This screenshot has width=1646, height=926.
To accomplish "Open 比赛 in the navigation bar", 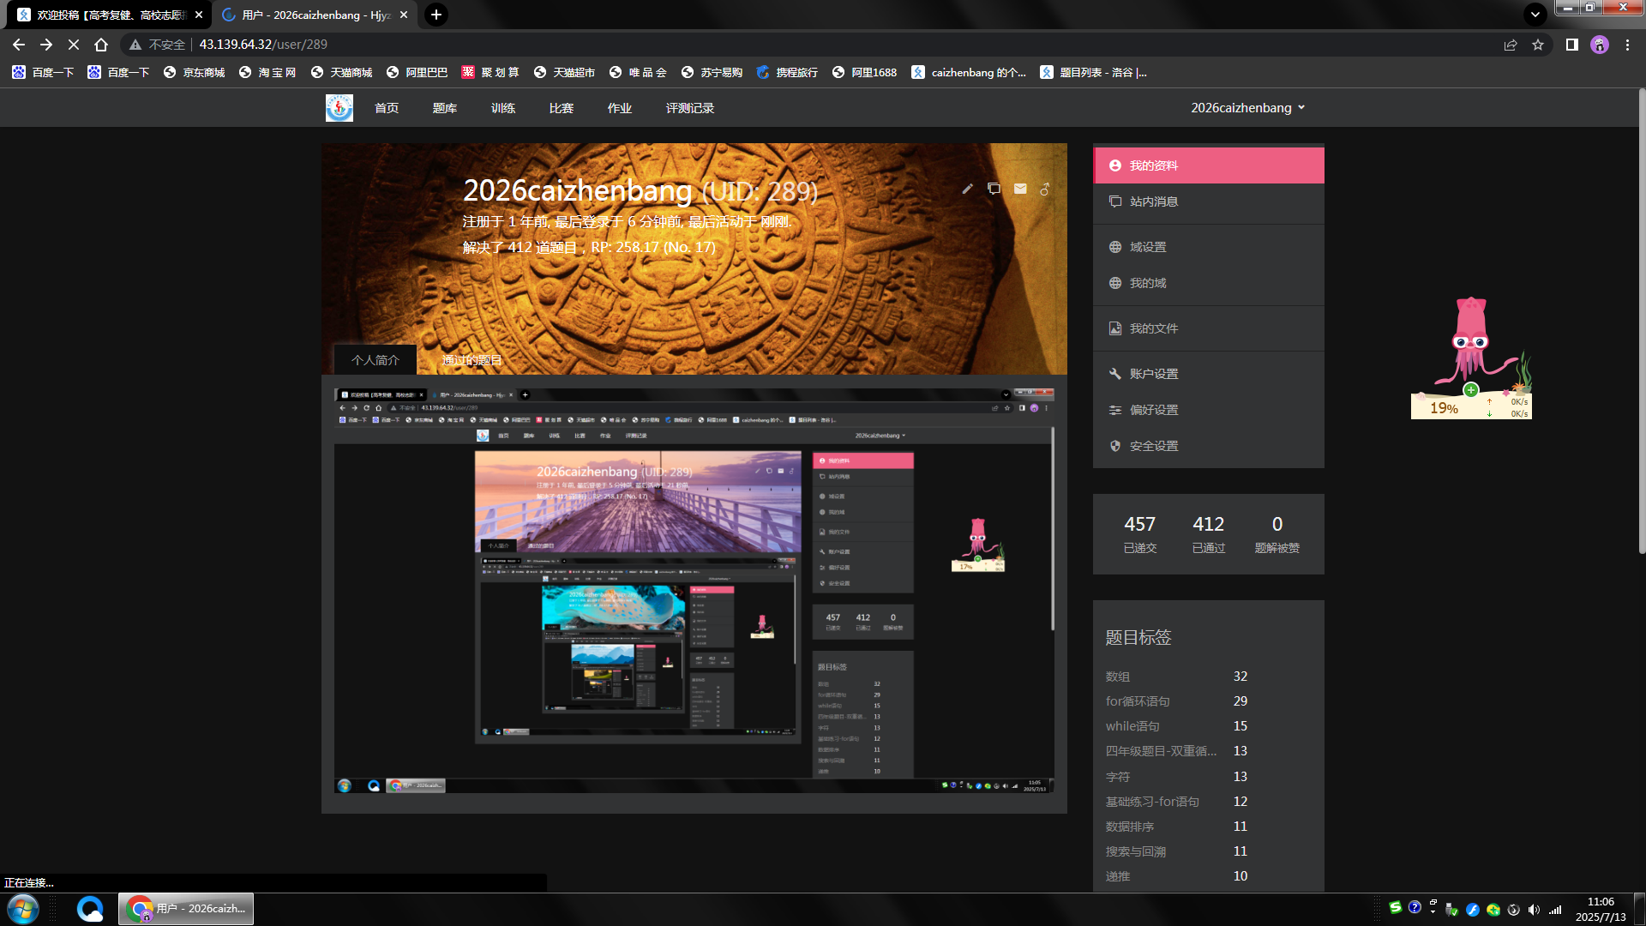I will pos(562,108).
